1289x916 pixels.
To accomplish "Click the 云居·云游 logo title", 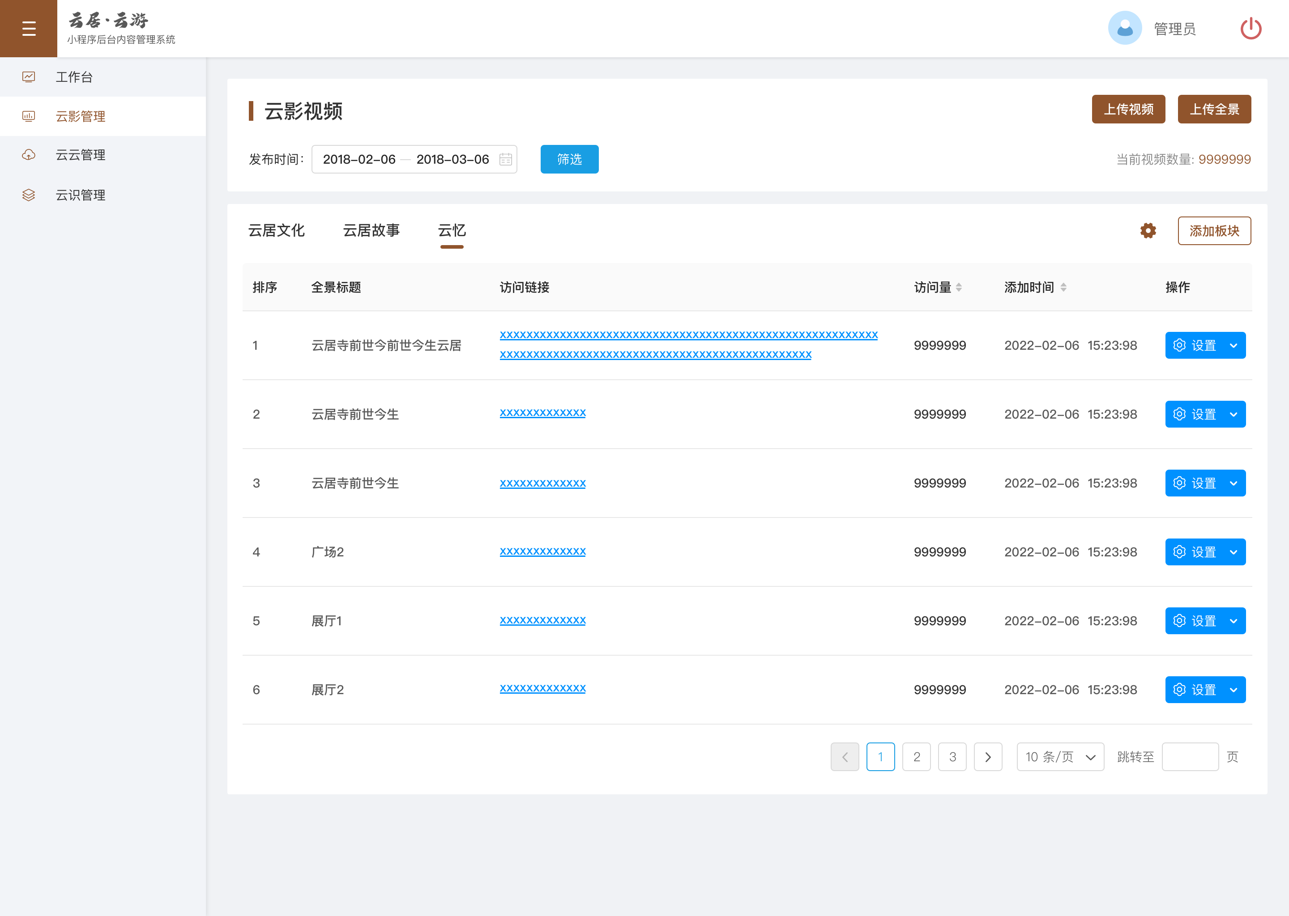I will coord(108,20).
